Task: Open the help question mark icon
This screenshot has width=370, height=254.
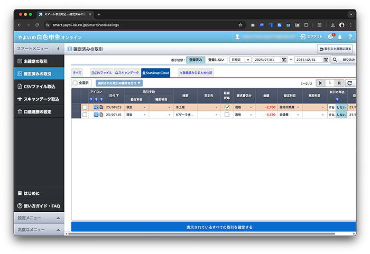Action: [350, 37]
